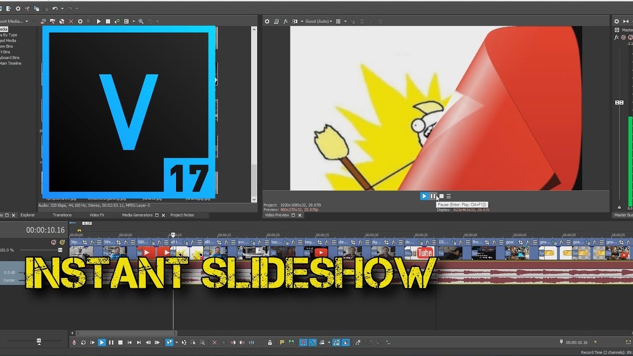Switch to the Project Notes tab
This screenshot has width=633, height=356.
(182, 215)
